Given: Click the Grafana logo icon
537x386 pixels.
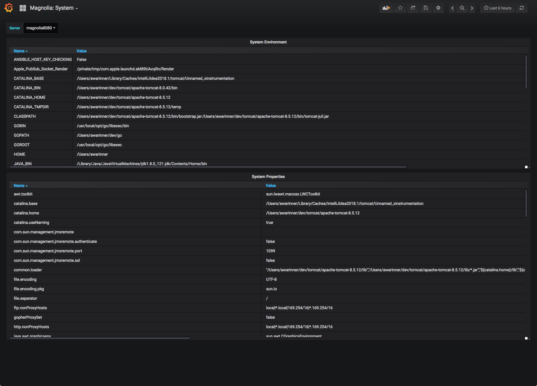Looking at the screenshot, I should [x=9, y=8].
